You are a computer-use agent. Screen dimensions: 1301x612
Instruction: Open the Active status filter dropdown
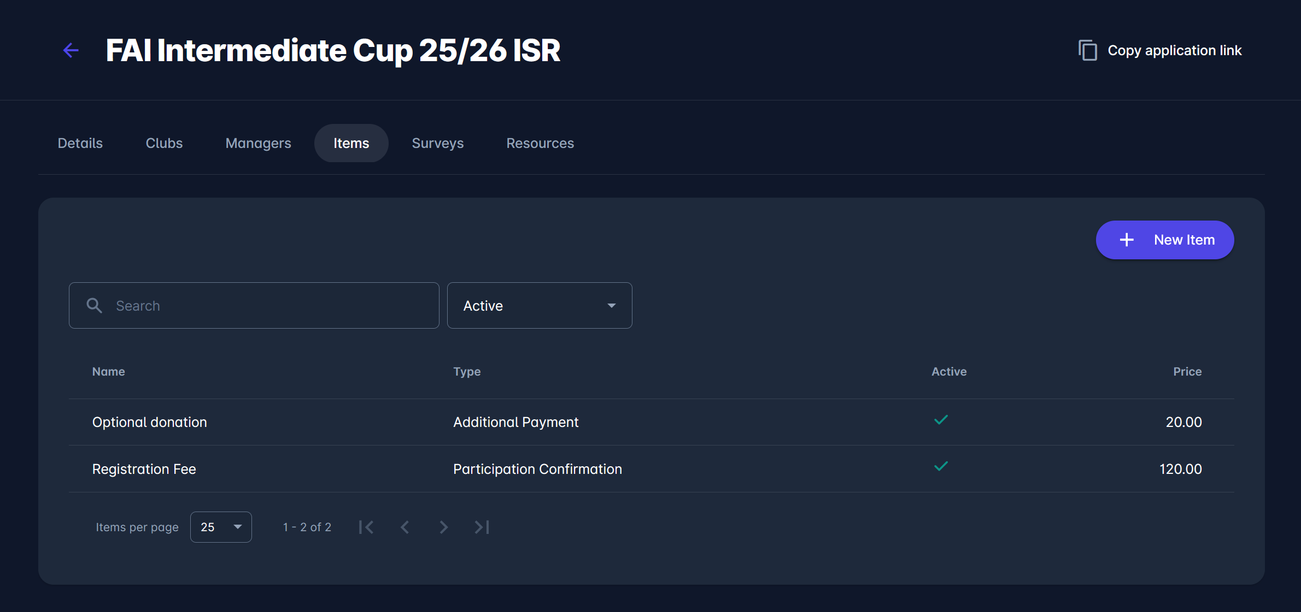[x=539, y=305]
